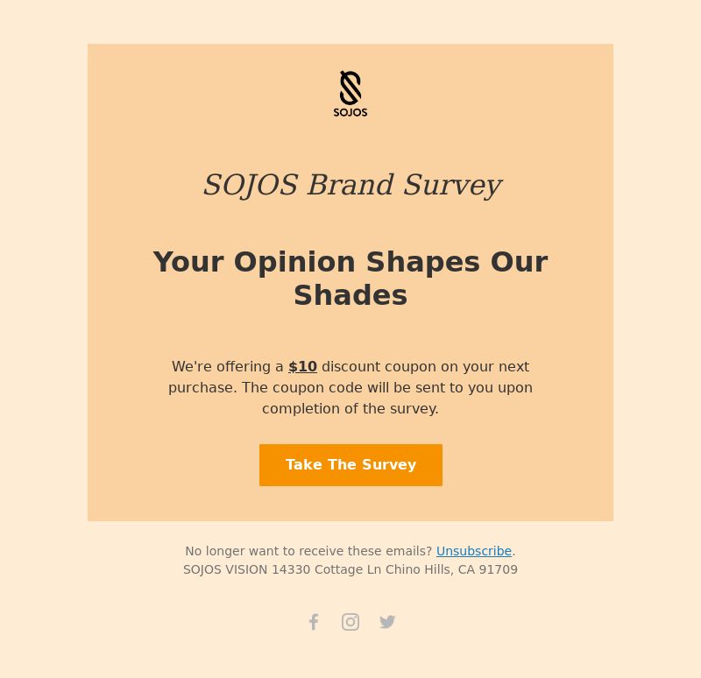Click the coupon description paragraph
Screen dimensions: 701x678
click(350, 387)
